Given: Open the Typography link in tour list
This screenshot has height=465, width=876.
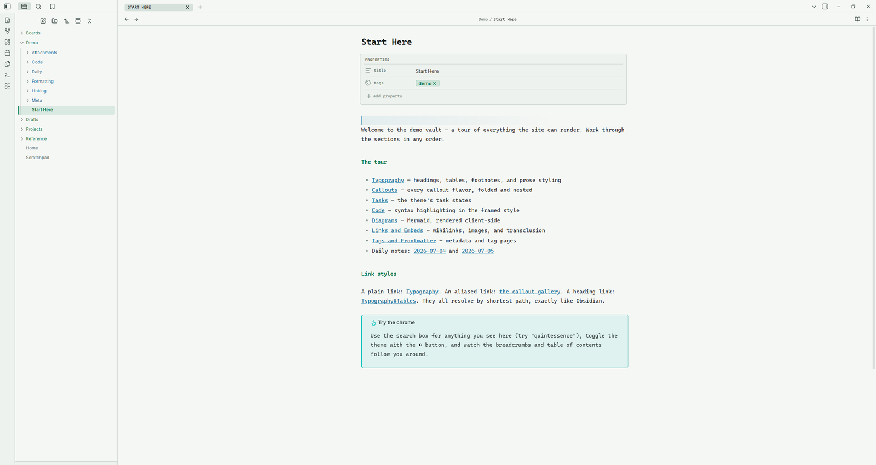Looking at the screenshot, I should (388, 180).
